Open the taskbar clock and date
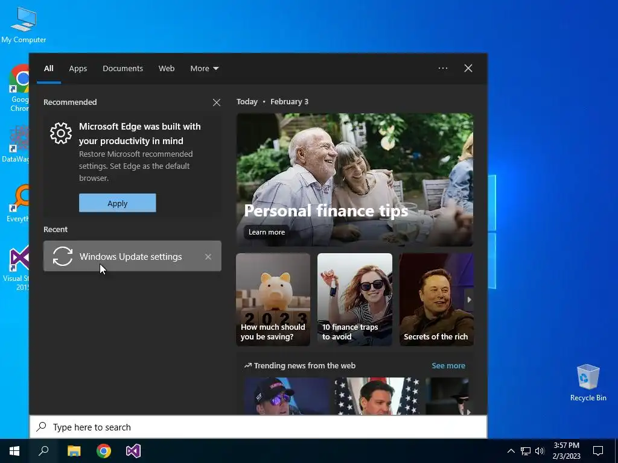The image size is (618, 463). [x=566, y=451]
